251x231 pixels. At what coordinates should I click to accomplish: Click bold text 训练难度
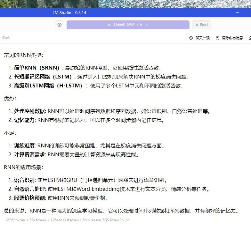pyautogui.click(x=25, y=145)
